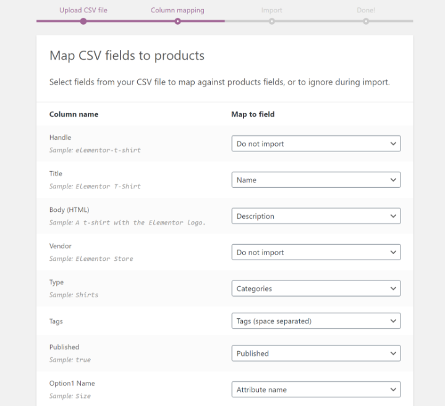Click the 'Column name' table header
Image resolution: width=445 pixels, height=406 pixels.
coord(74,114)
